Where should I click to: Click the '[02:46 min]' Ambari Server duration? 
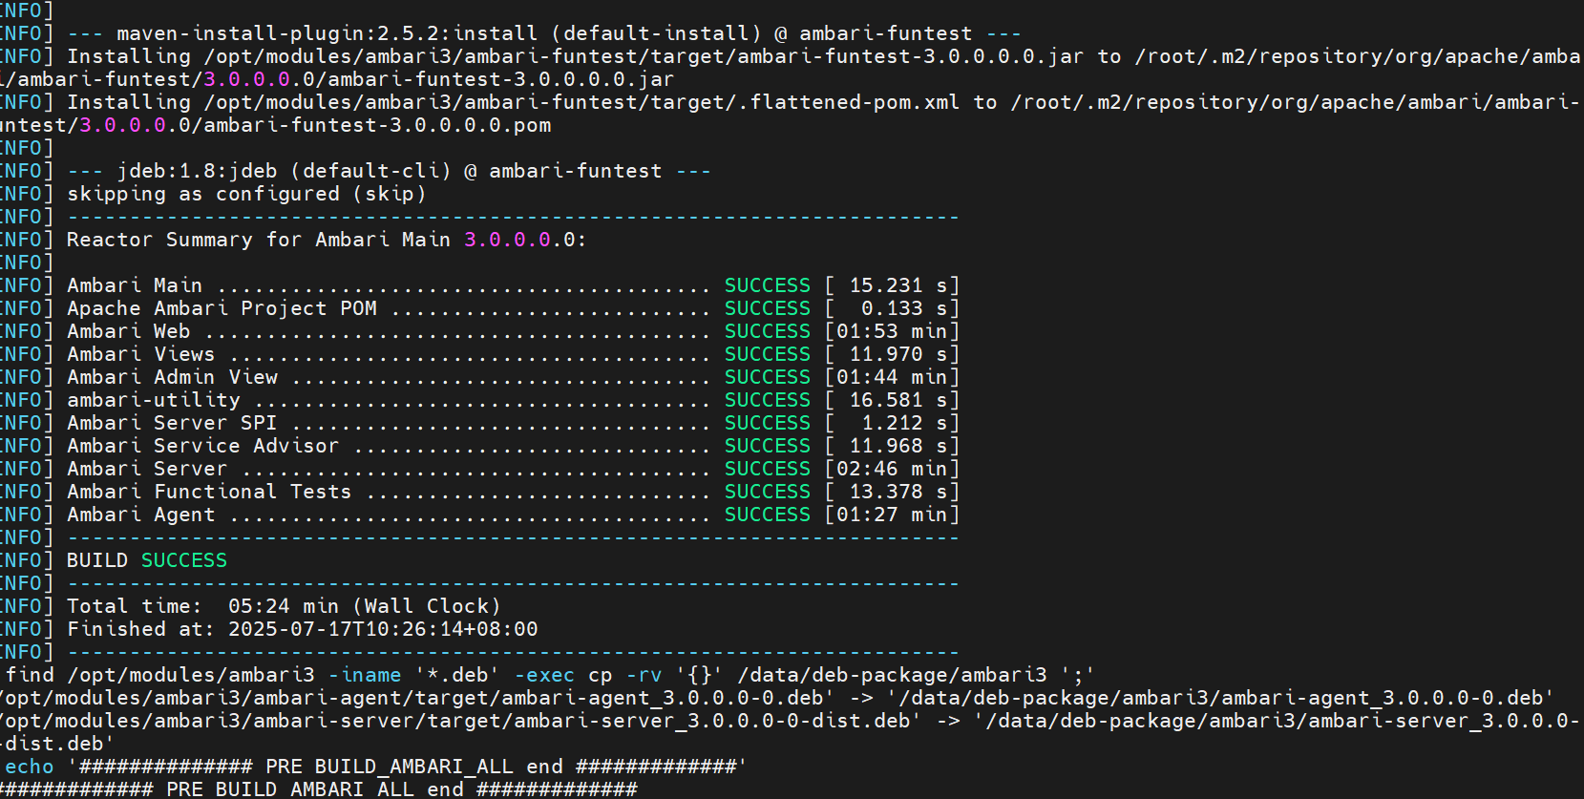click(x=892, y=469)
